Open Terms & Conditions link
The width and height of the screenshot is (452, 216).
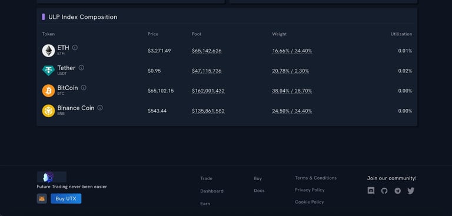[315, 178]
